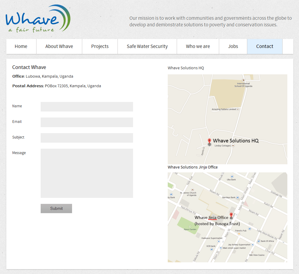Open the Home menu item

coord(21,46)
